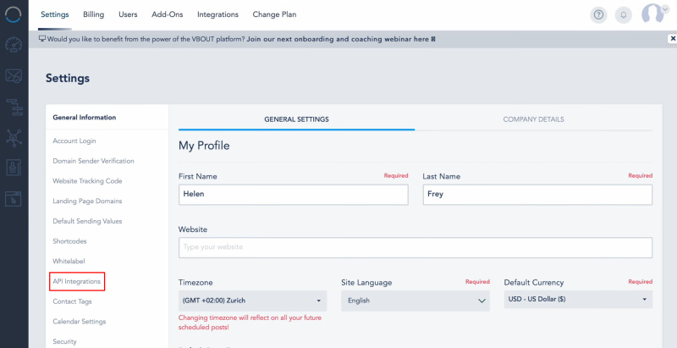Click the My Profile heading
The width and height of the screenshot is (677, 348).
click(x=204, y=146)
